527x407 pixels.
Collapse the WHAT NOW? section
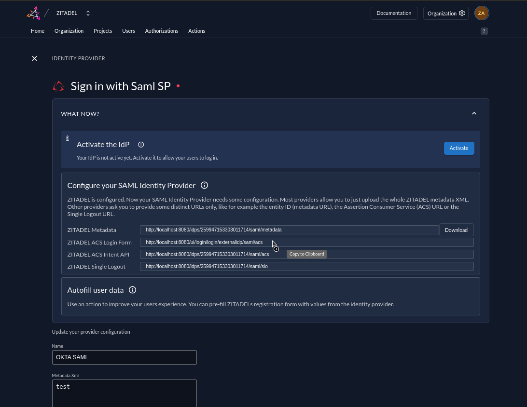coord(474,113)
